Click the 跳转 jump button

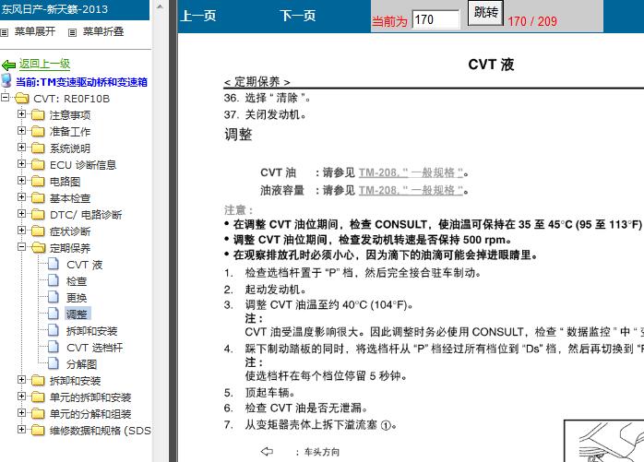[x=486, y=13]
